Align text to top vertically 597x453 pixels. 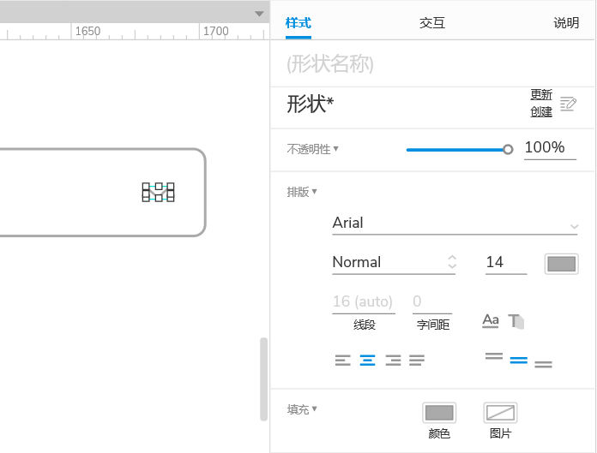pos(494,356)
